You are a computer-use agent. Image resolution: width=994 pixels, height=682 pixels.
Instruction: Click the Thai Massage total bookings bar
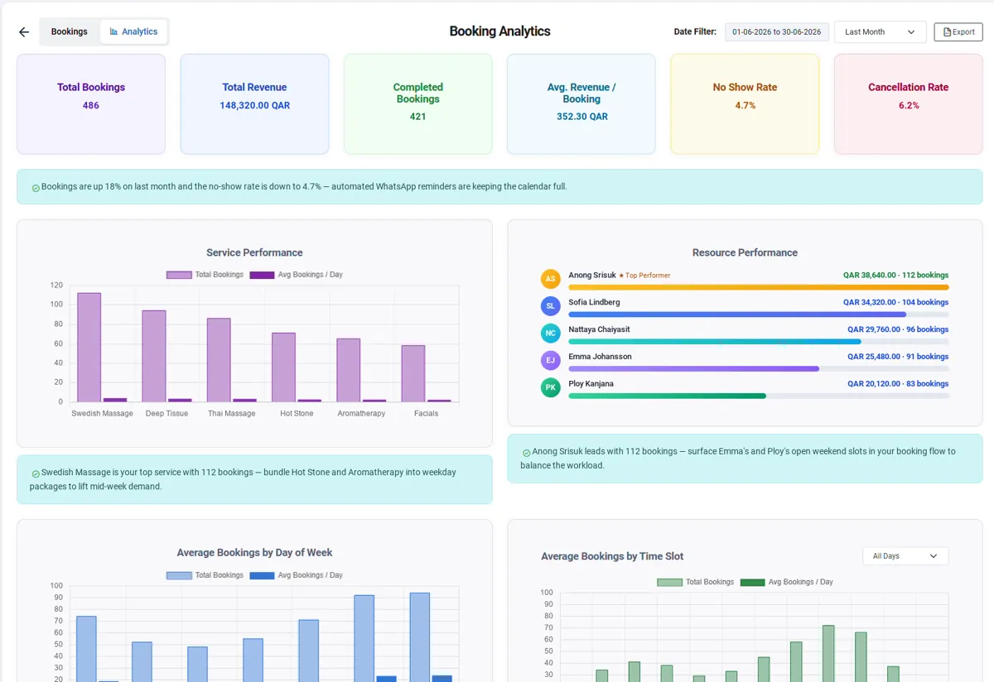(x=219, y=360)
